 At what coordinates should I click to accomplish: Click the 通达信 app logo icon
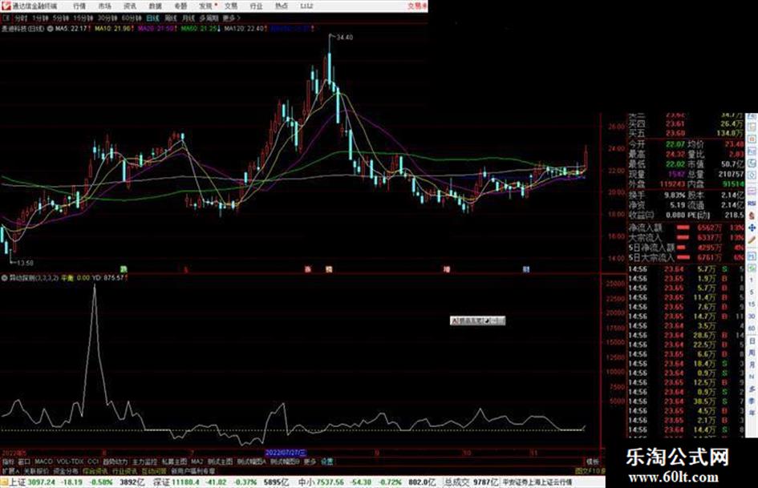coord(6,6)
